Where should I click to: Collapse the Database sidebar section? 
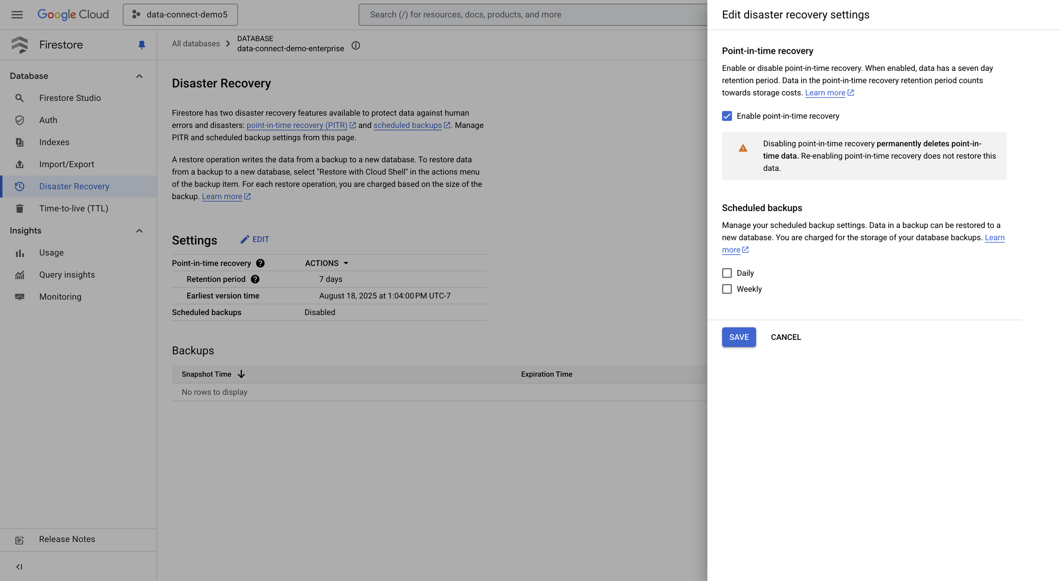pos(139,76)
